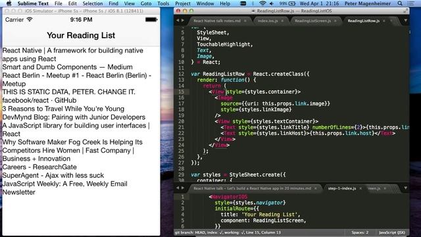Image resolution: width=421 pixels, height=237 pixels.
Task: Open the Apple menu
Action: pyautogui.click(x=9, y=3)
